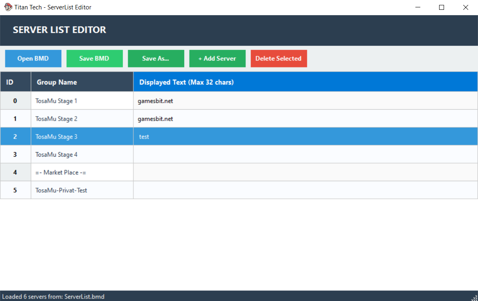Click the Titan Tech app icon in title bar
478x301 pixels.
coord(8,7)
